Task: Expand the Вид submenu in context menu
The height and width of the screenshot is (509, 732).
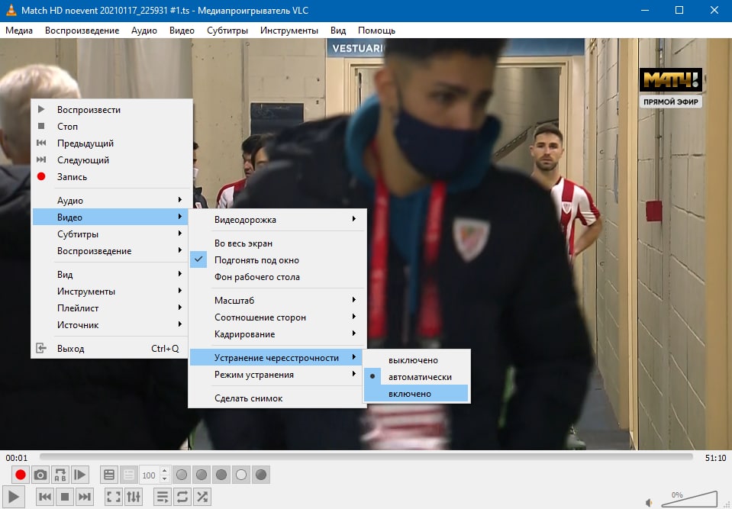Action: 111,274
